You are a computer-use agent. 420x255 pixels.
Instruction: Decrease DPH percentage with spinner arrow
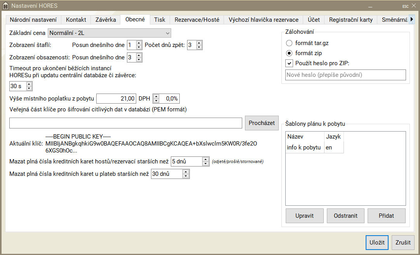click(x=156, y=101)
